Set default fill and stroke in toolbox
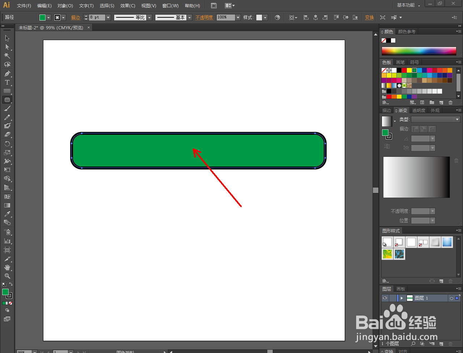The image size is (463, 353). tap(4, 284)
